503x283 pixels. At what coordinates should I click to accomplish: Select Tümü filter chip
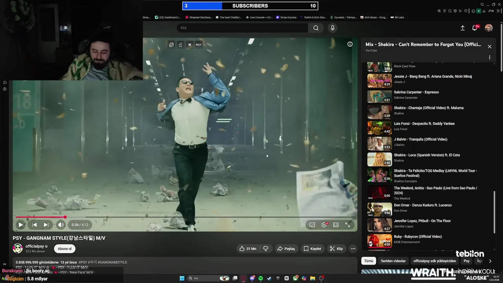tap(369, 261)
